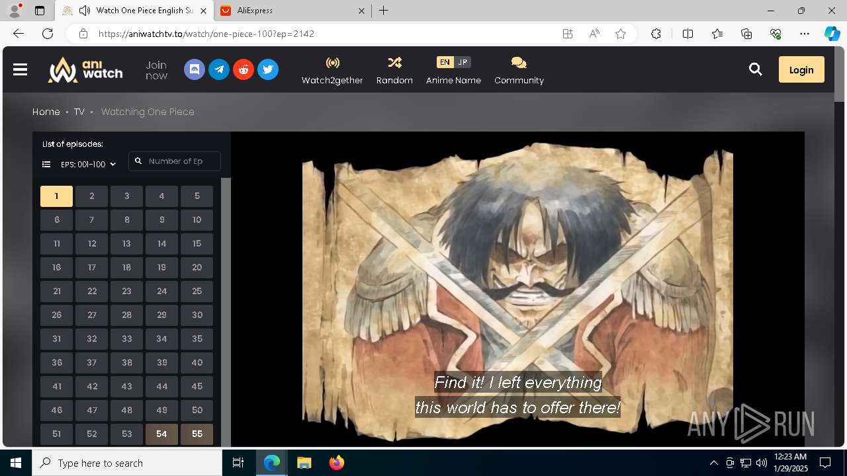
Task: Open Edge Settings and more menu
Action: click(805, 34)
